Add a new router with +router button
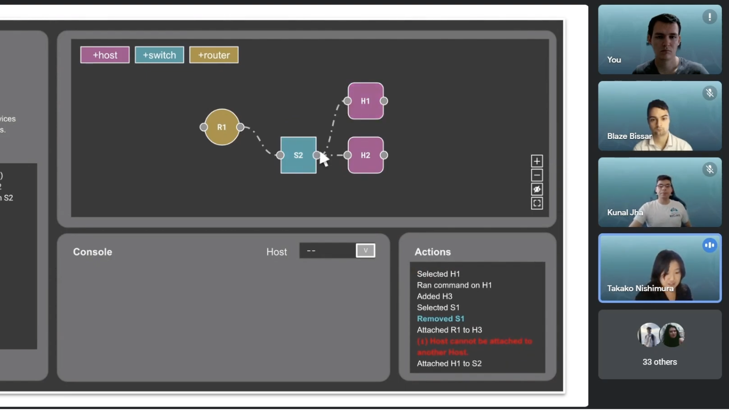Image resolution: width=729 pixels, height=410 pixels. click(x=214, y=55)
